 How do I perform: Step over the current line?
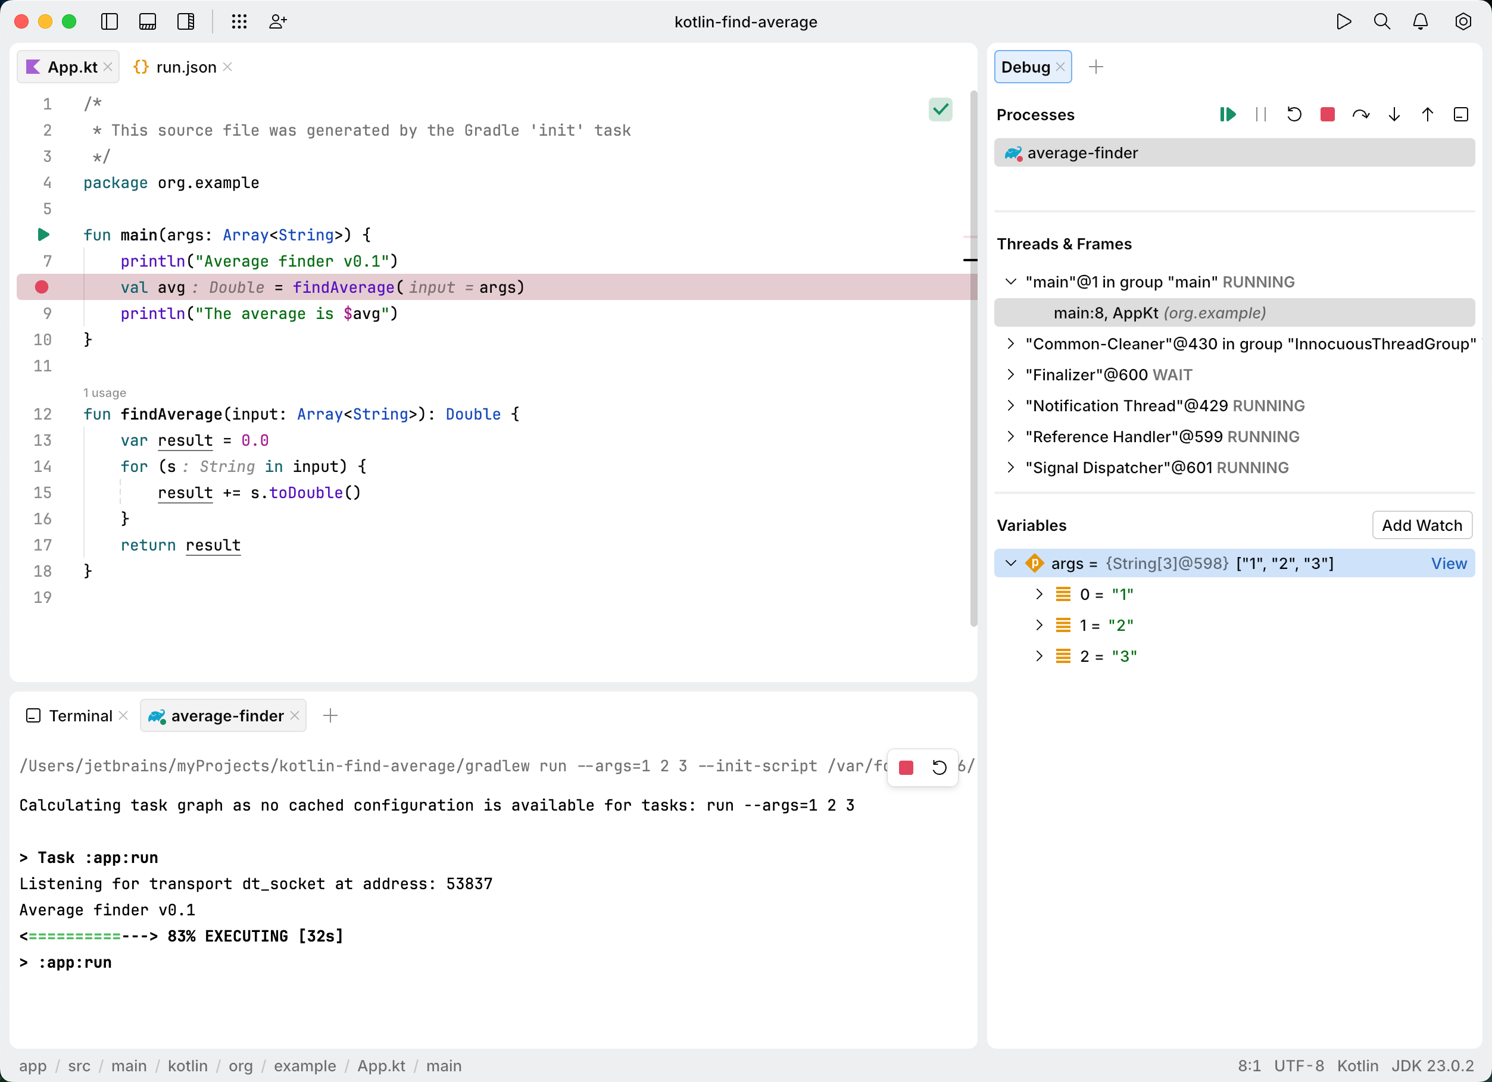tap(1361, 114)
